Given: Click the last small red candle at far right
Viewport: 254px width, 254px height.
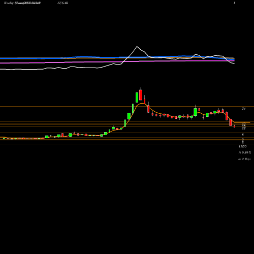Looking at the screenshot, I should pyautogui.click(x=234, y=126).
